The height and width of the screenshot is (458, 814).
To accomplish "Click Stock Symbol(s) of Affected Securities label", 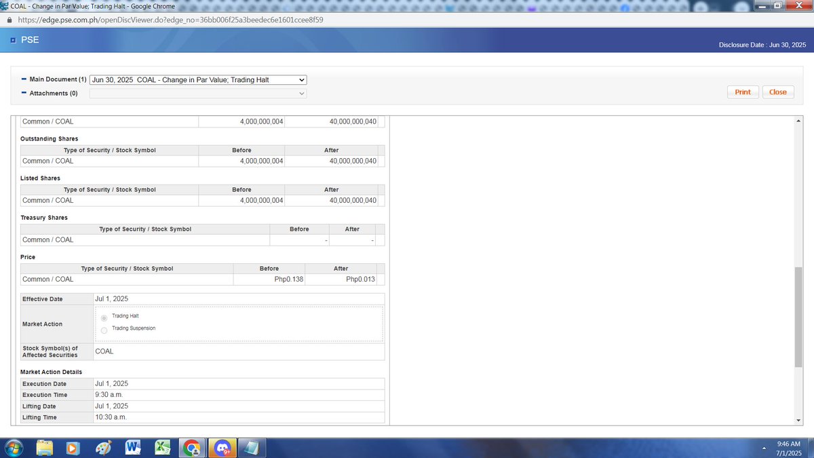I will pos(50,351).
